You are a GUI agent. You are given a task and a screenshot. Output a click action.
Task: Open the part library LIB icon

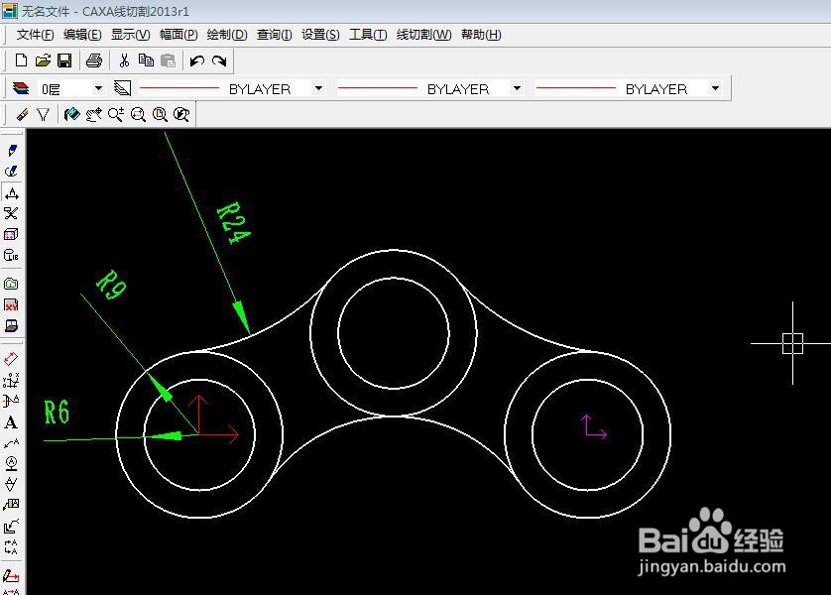point(11,256)
